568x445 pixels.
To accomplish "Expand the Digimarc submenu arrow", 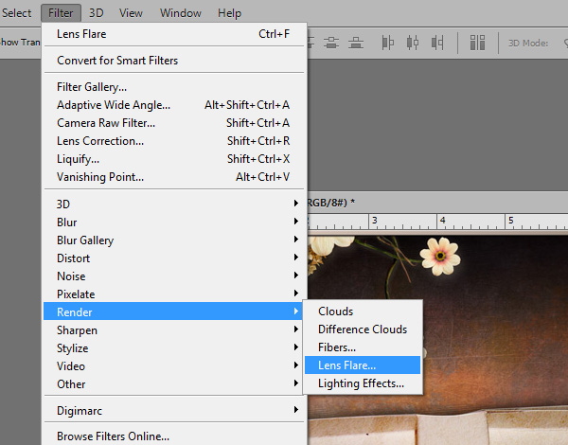I will point(296,410).
